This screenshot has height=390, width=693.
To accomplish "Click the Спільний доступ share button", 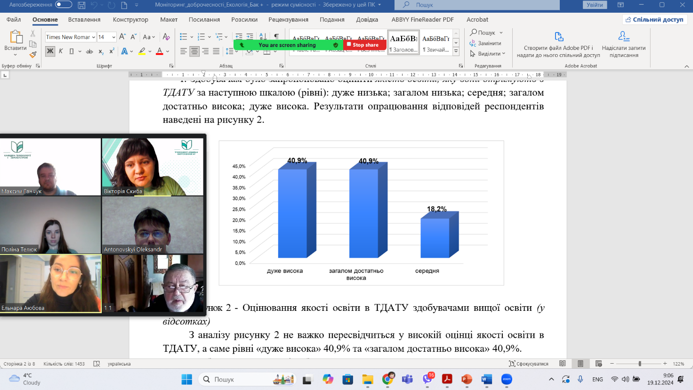I will click(654, 19).
